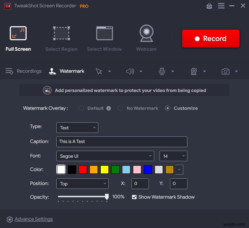Start recording with the red Record button
This screenshot has height=228, width=249.
tap(211, 38)
